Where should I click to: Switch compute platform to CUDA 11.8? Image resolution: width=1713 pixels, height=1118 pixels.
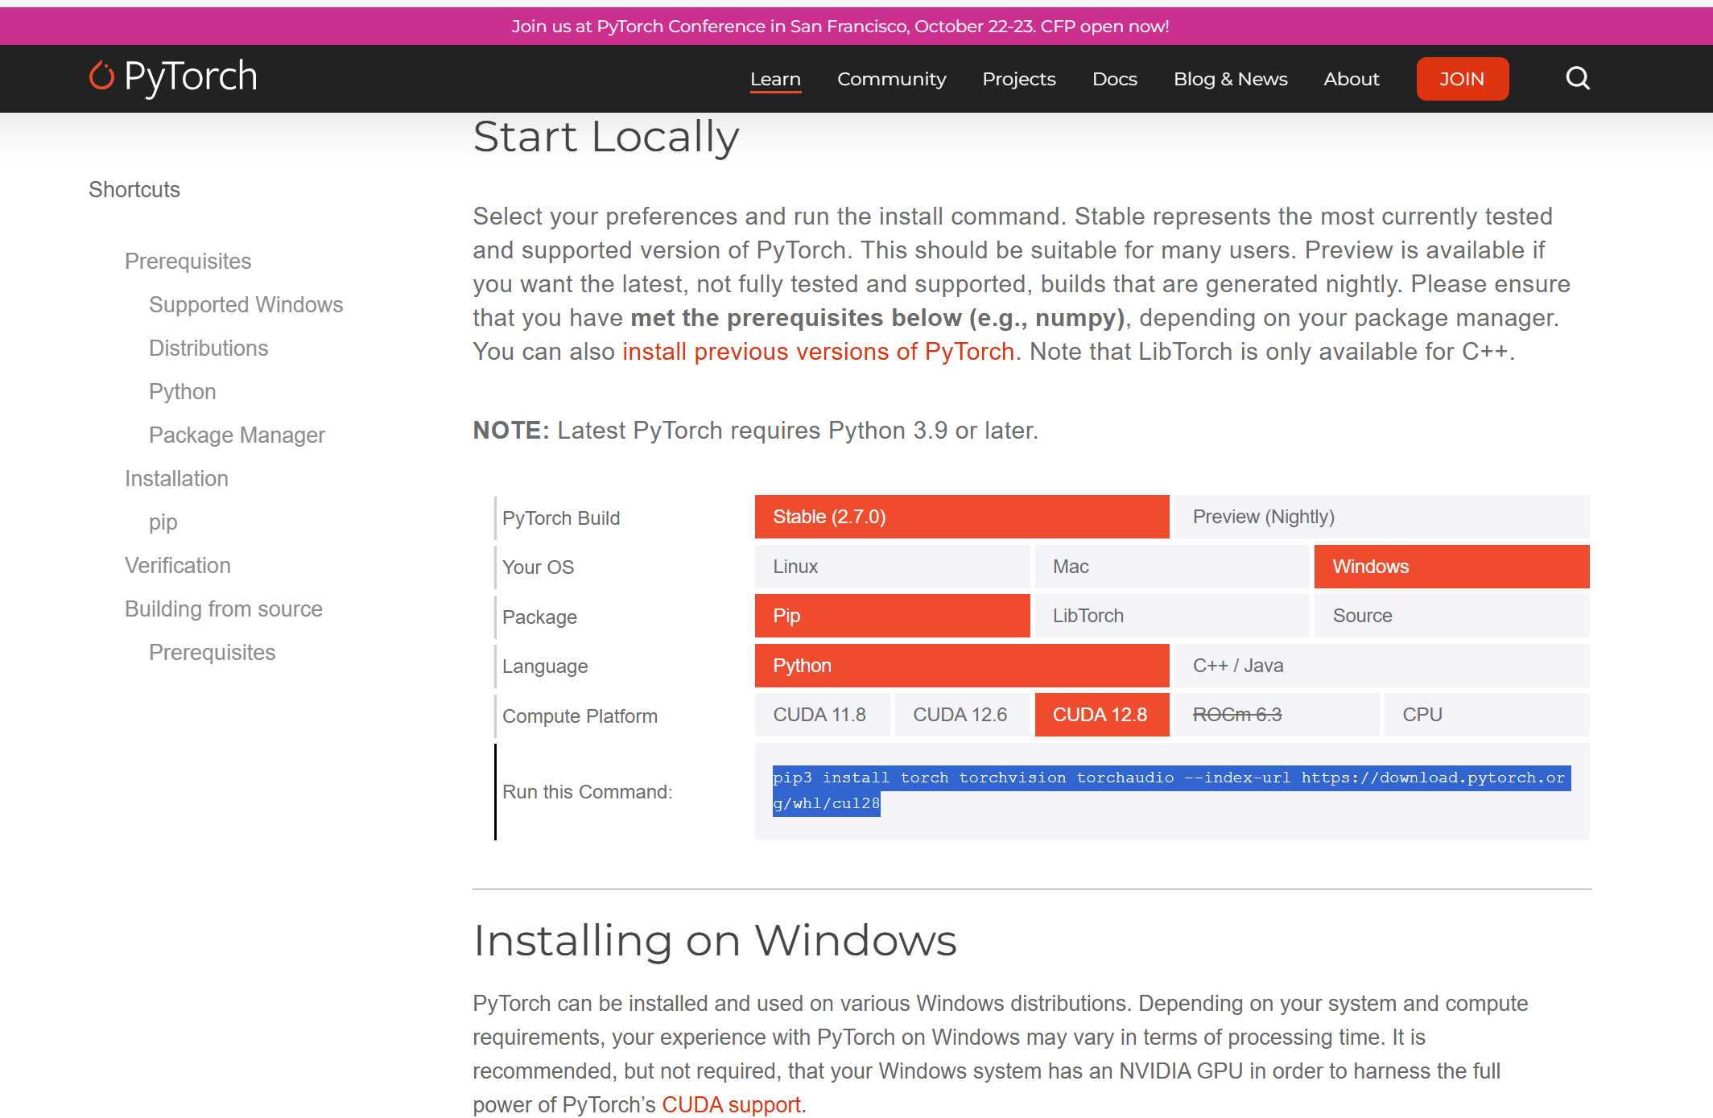point(821,715)
